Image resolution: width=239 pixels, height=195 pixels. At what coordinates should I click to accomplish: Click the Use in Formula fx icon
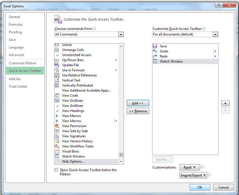pos(57,70)
